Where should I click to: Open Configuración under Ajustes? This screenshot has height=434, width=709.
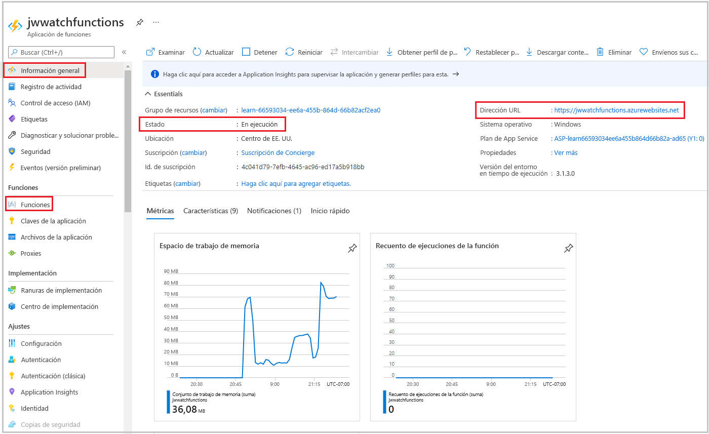(x=41, y=343)
